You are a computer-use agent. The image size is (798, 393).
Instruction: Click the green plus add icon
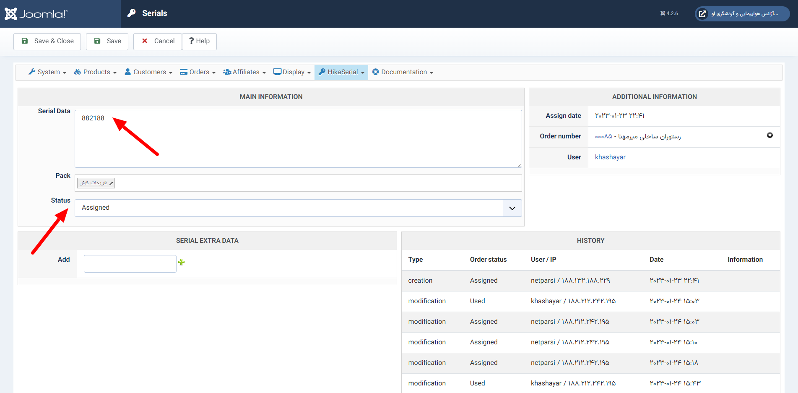click(x=181, y=262)
